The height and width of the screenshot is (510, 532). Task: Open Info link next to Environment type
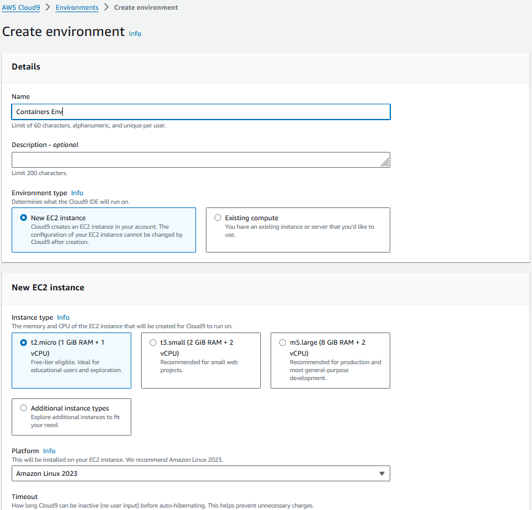click(77, 193)
